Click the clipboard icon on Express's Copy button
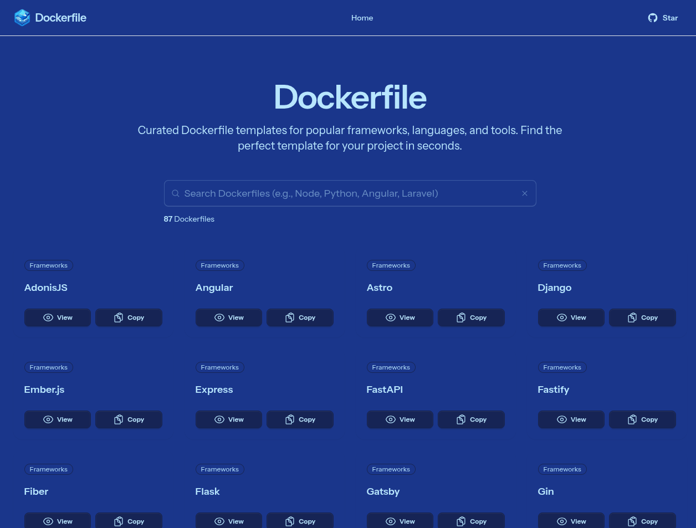The width and height of the screenshot is (696, 528). (289, 419)
